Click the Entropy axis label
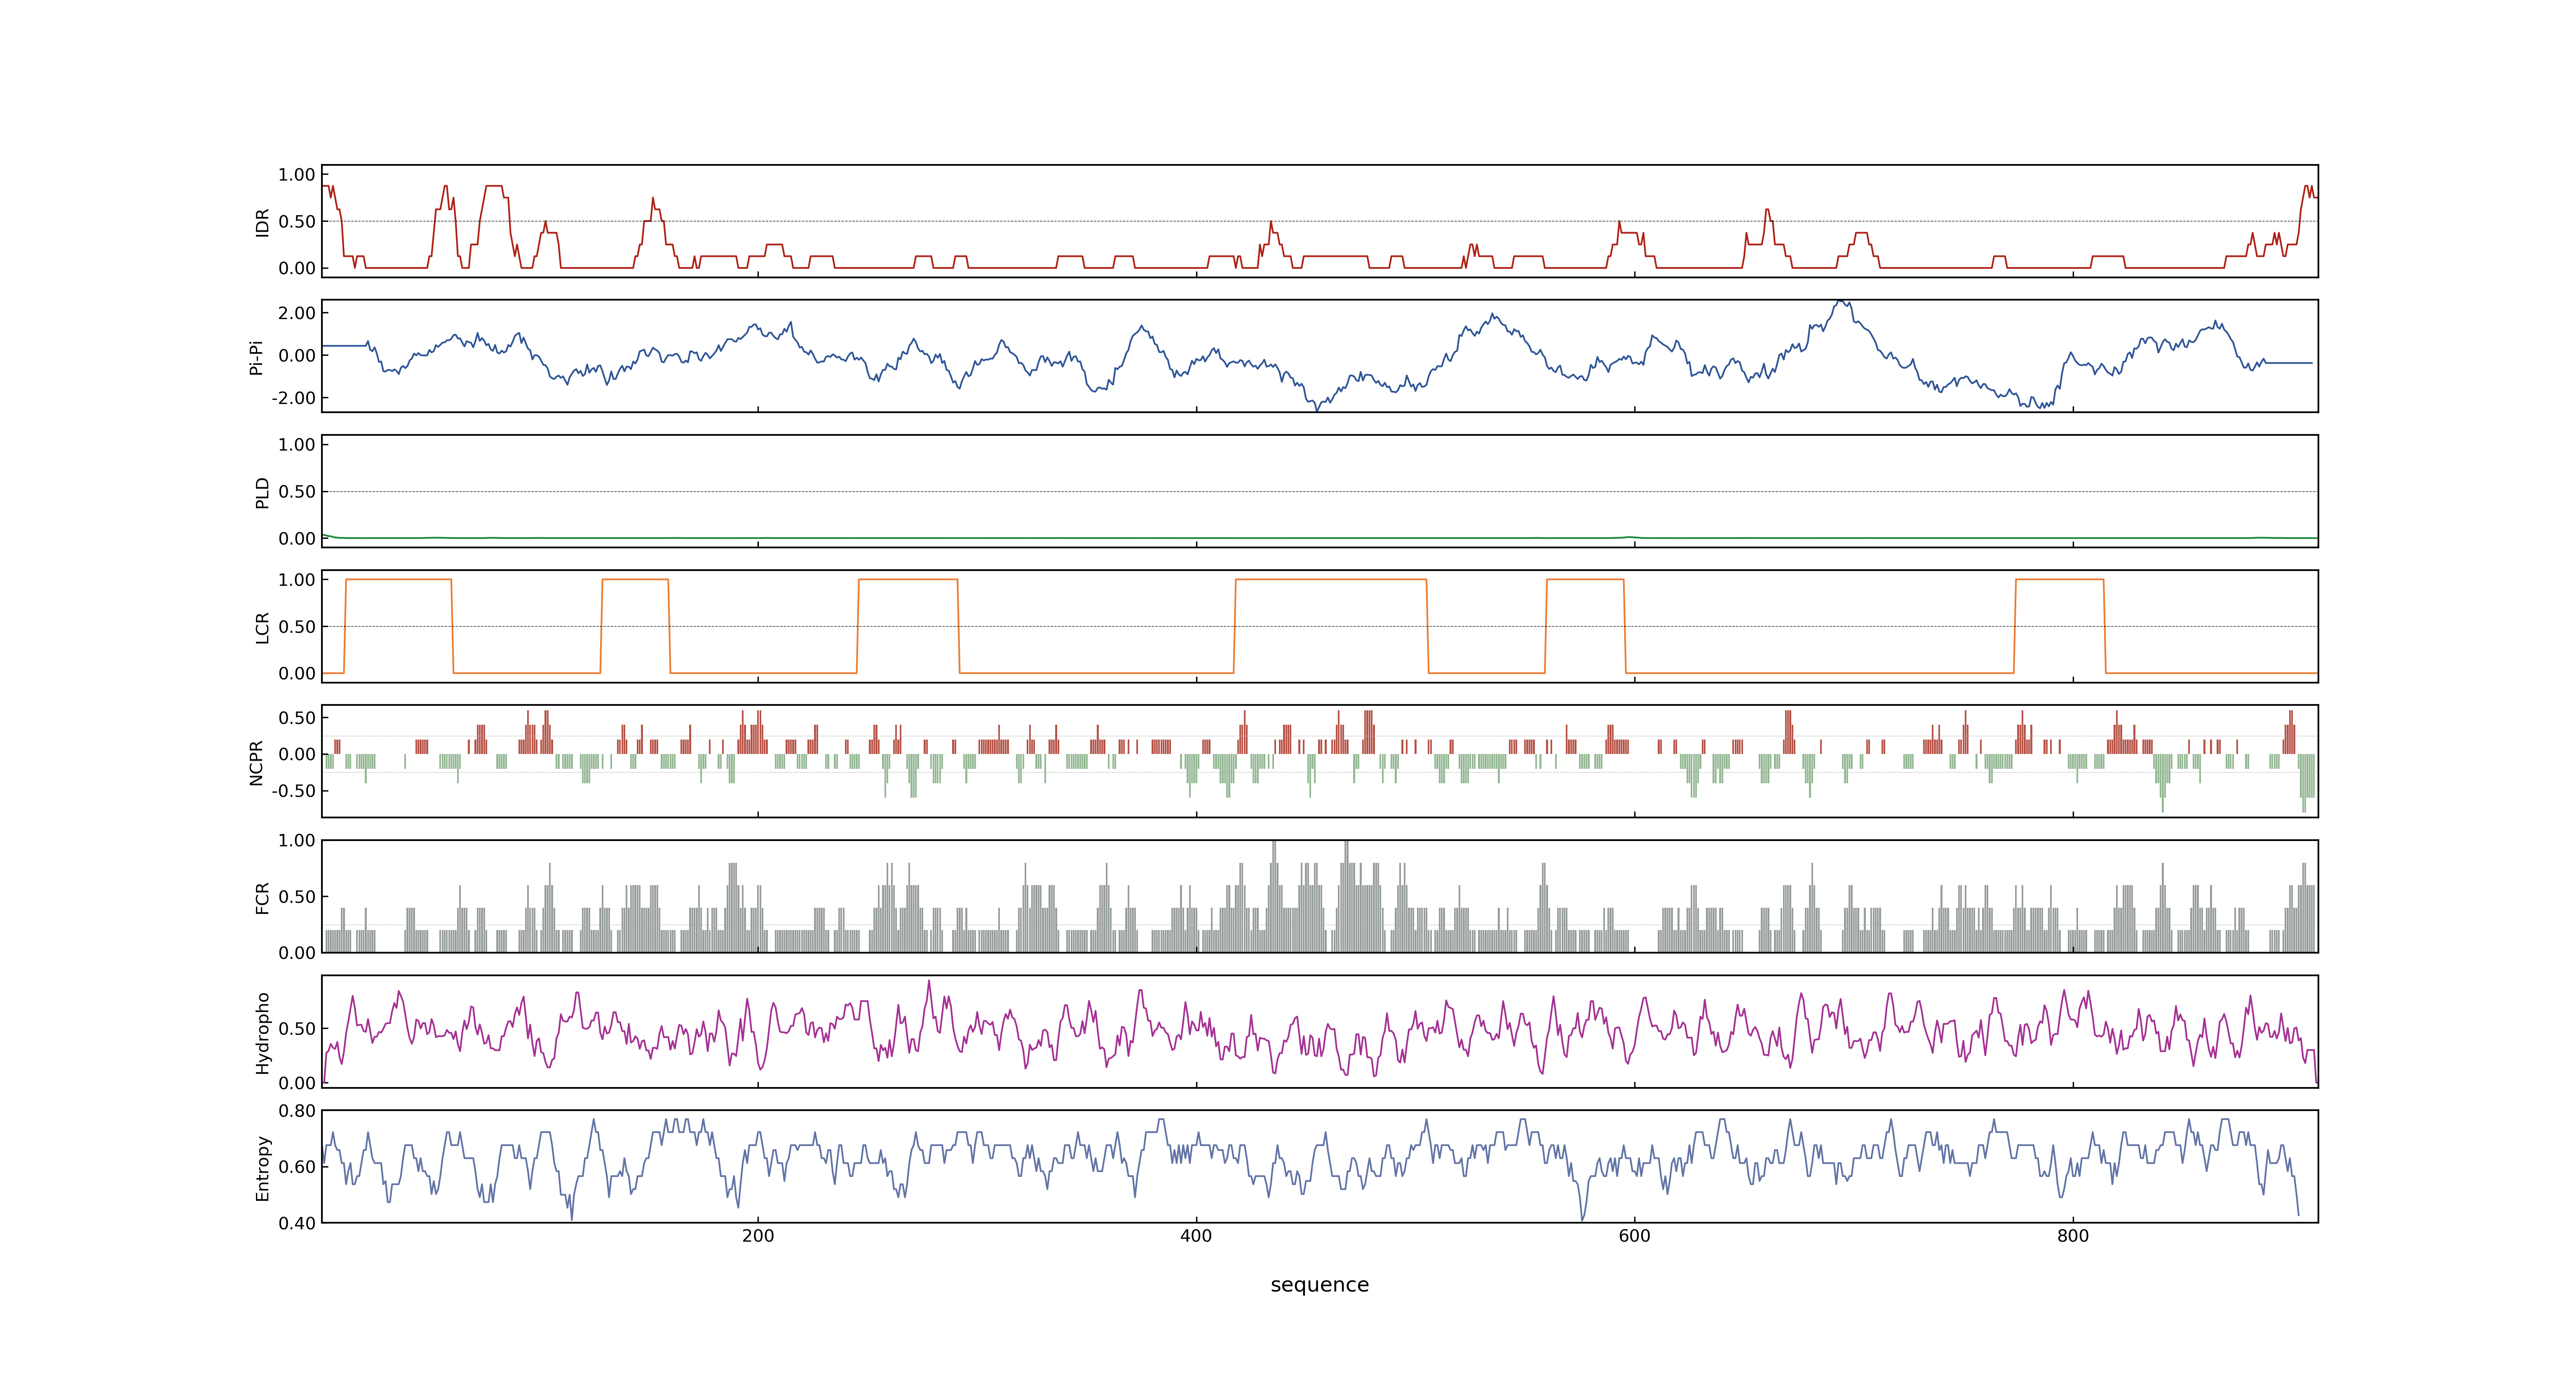2576x1374 pixels. point(263,1168)
